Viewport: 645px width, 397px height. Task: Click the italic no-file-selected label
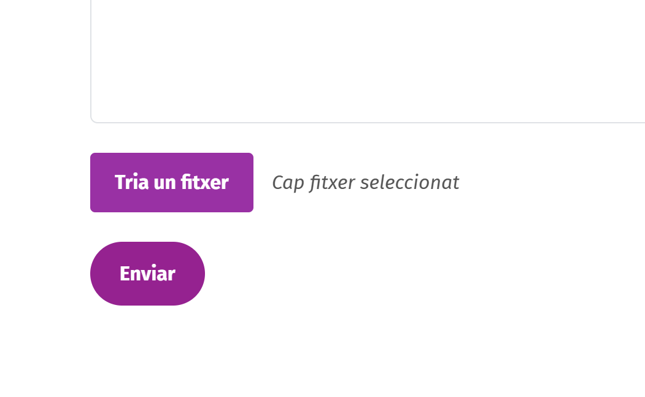[365, 182]
